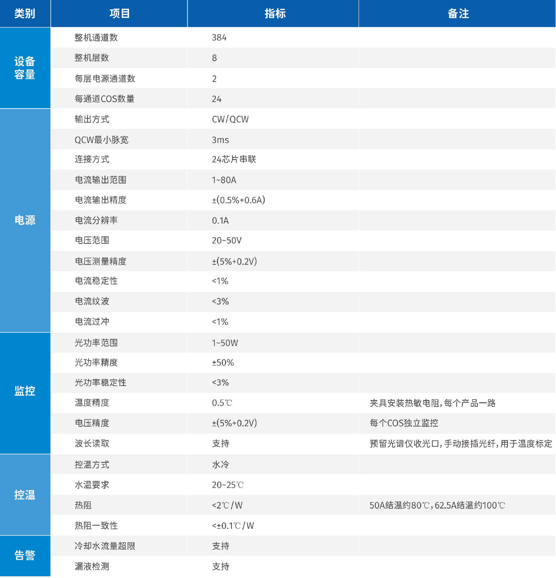Click the 电流分辨率 row label
The width and height of the screenshot is (556, 578).
click(96, 221)
